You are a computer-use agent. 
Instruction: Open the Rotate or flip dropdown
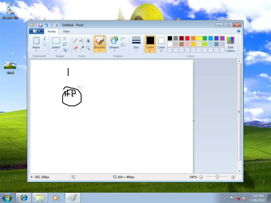(66, 50)
